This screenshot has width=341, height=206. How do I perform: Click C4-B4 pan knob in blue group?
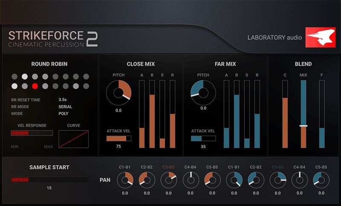[300, 180]
